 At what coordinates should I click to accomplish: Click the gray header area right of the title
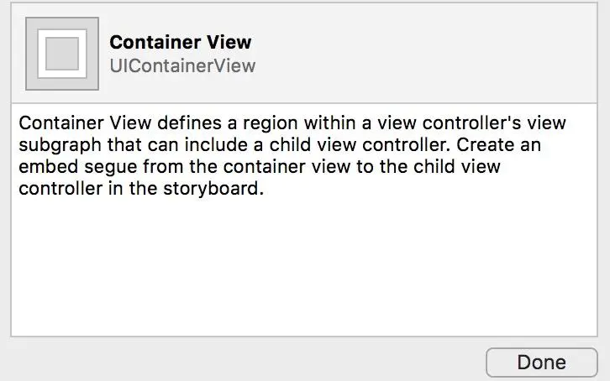(437, 54)
